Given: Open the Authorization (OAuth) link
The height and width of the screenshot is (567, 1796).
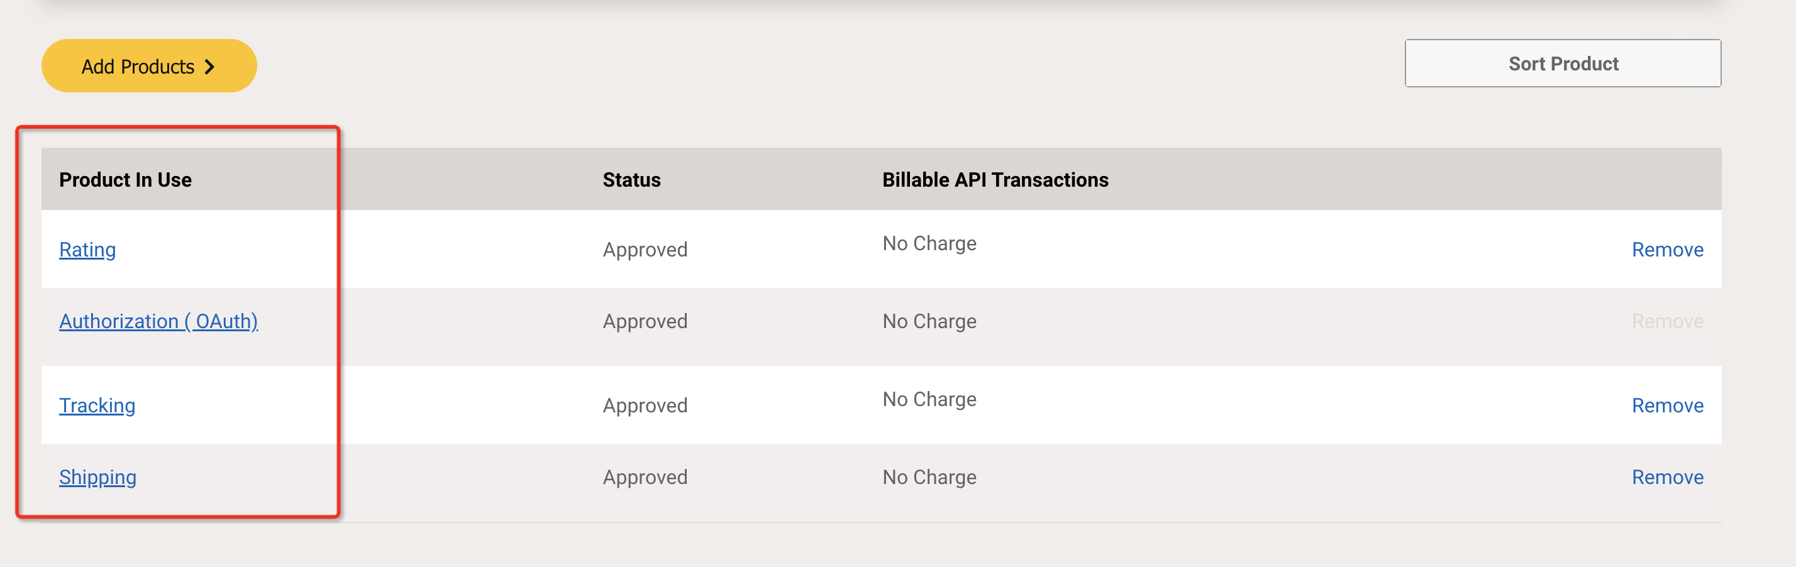Looking at the screenshot, I should pos(158,321).
